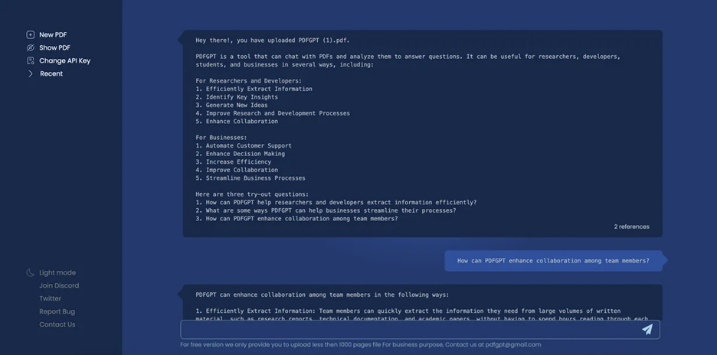Click '1. Automate Customer Support' line

[244, 145]
